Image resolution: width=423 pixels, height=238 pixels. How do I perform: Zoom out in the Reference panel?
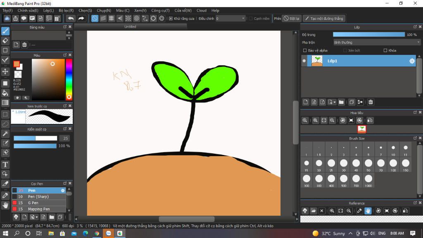pos(349,211)
